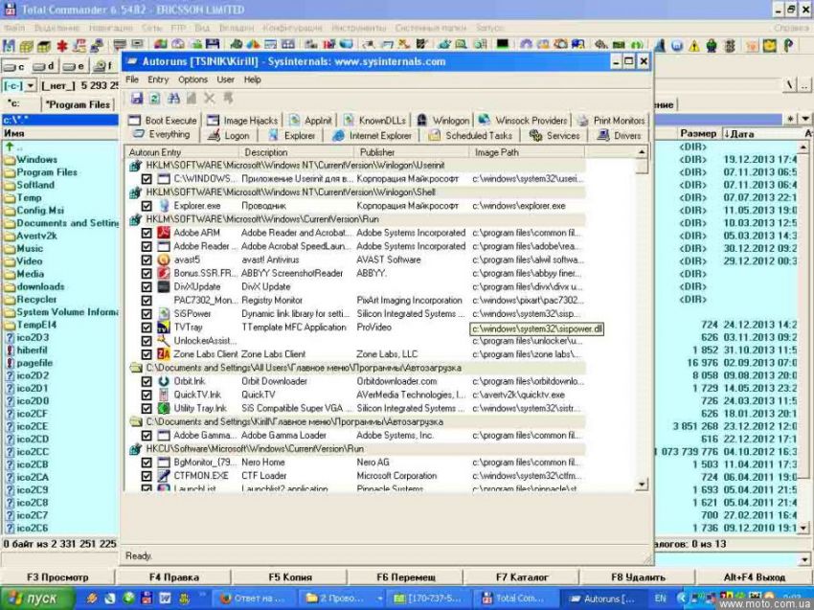Click the Save floppy icon in Autoruns toolbar

137,98
